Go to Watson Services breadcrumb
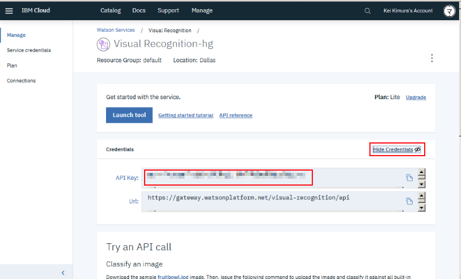The height and width of the screenshot is (279, 461). pos(116,30)
